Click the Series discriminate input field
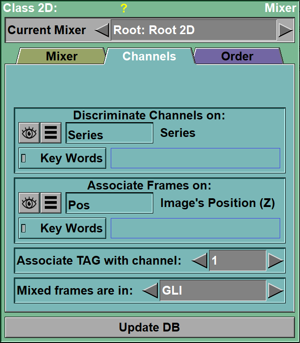 (x=109, y=133)
